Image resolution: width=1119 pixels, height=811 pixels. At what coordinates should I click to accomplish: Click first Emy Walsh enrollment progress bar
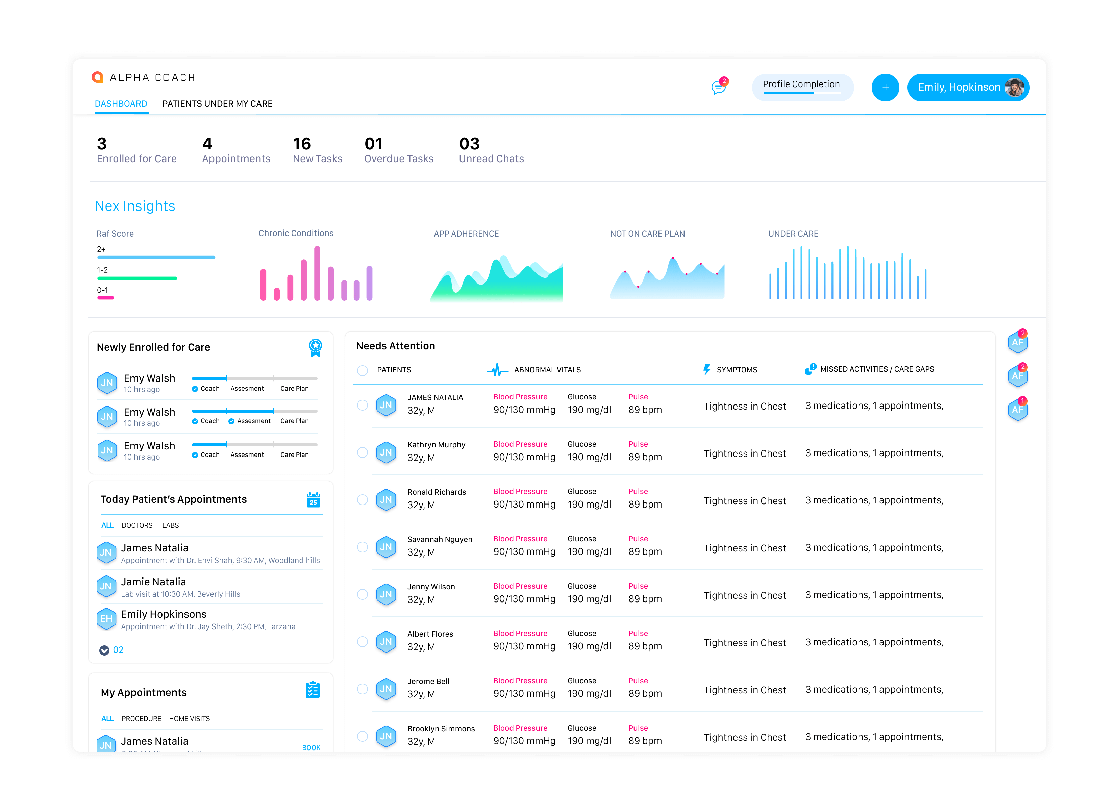click(255, 378)
